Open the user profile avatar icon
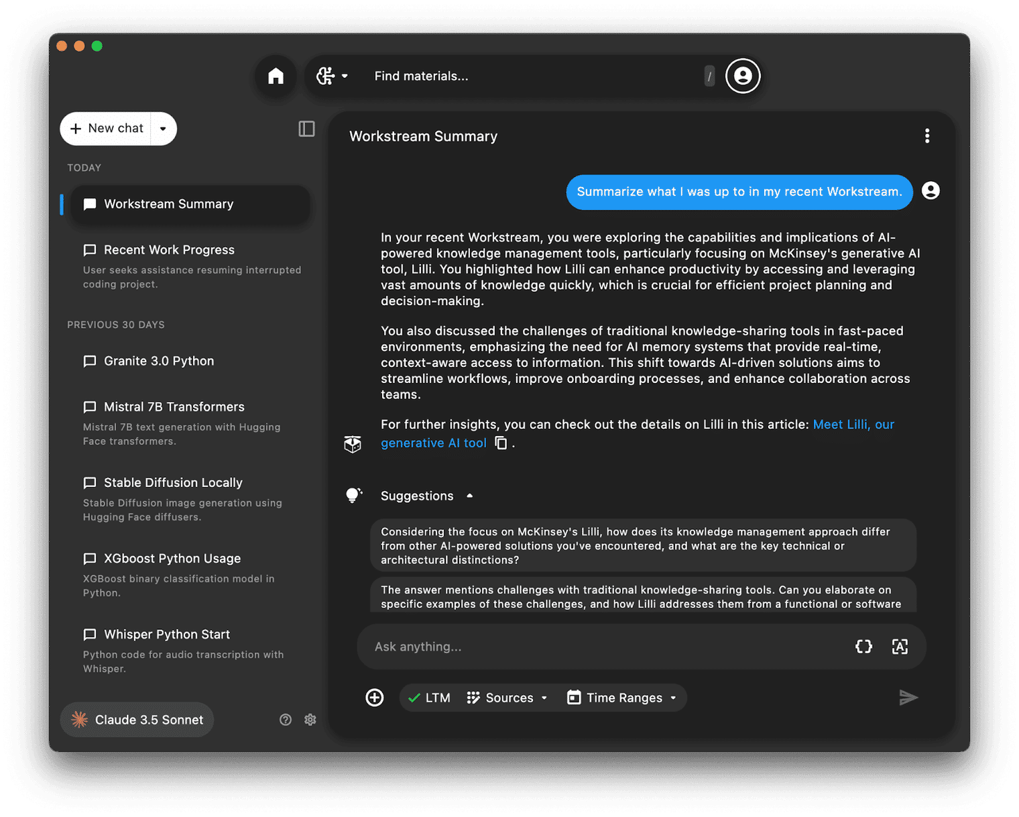The width and height of the screenshot is (1019, 817). point(742,76)
